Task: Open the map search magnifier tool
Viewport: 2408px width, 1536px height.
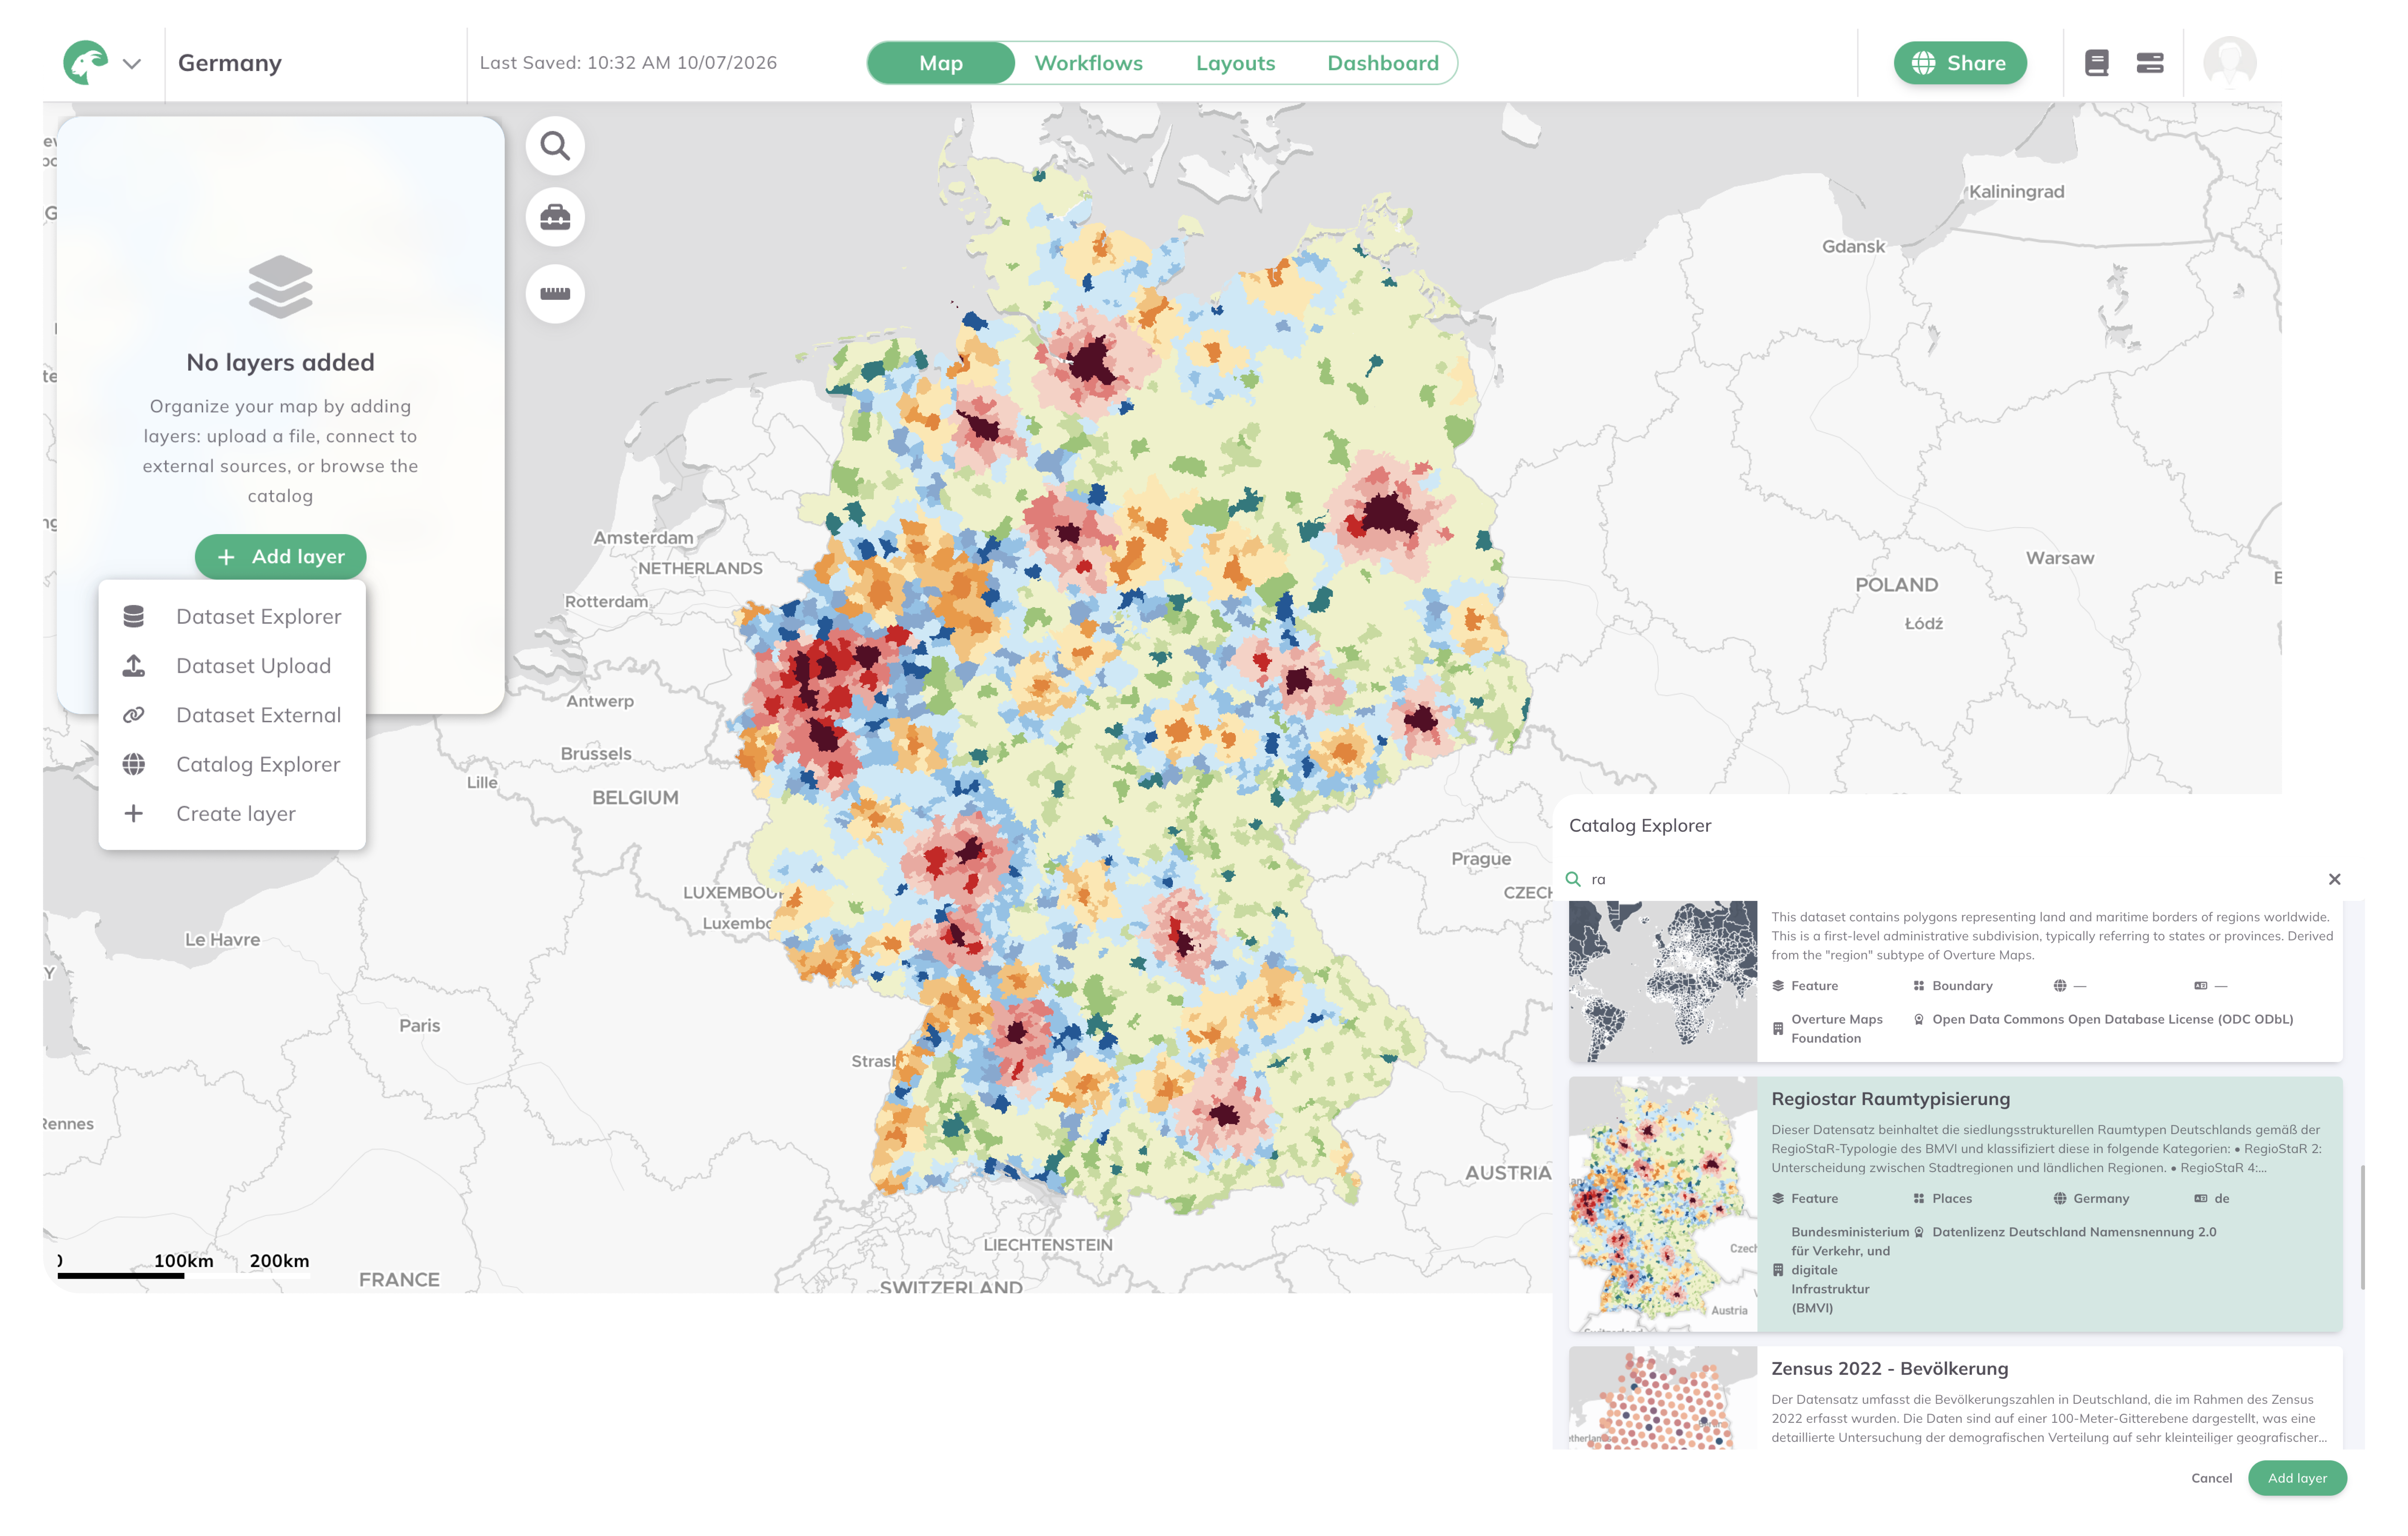Action: coord(555,146)
